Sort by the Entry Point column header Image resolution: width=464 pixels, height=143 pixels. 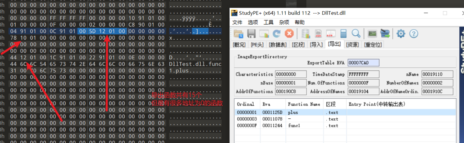coord(401,104)
